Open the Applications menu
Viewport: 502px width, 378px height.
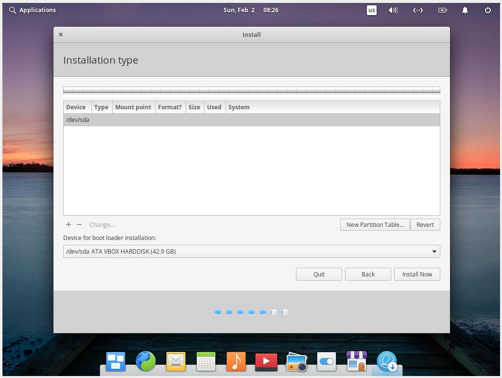tap(32, 10)
